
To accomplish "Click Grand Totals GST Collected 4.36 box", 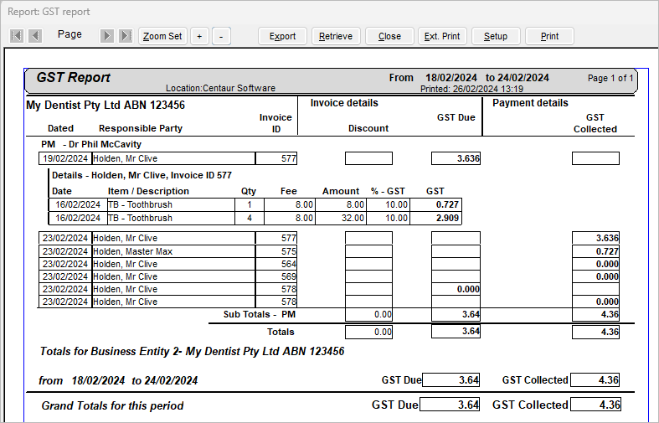I will point(595,405).
